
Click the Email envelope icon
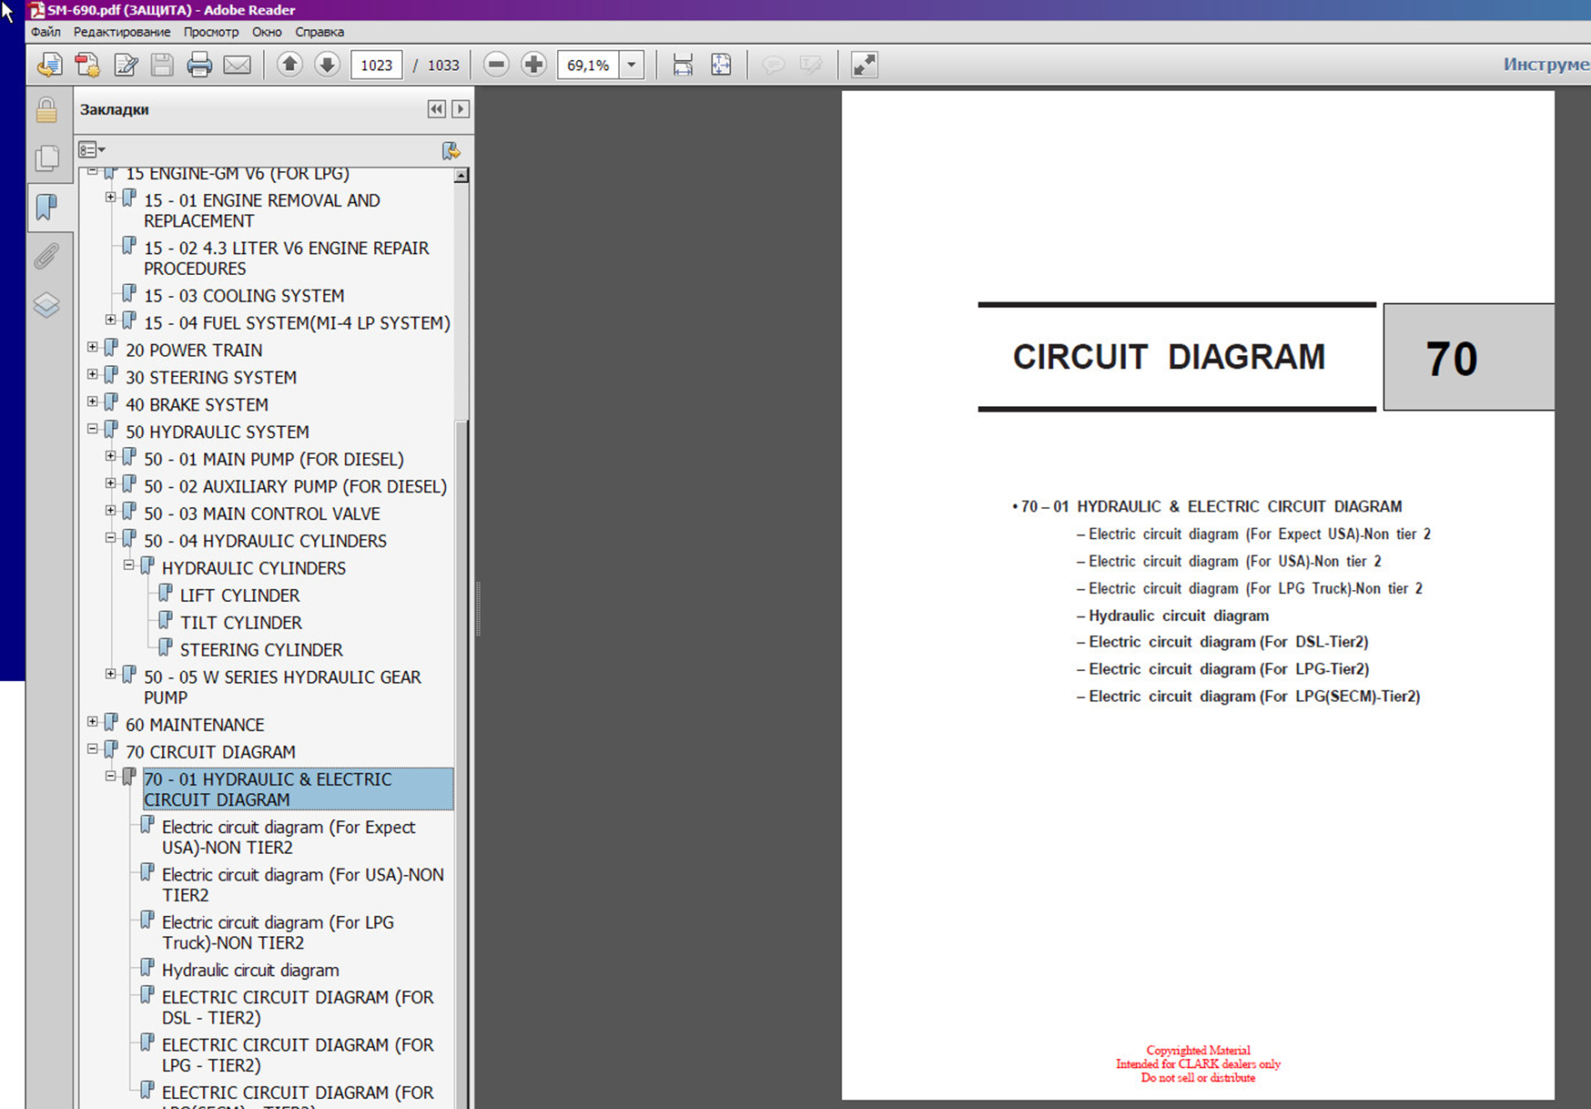click(237, 65)
